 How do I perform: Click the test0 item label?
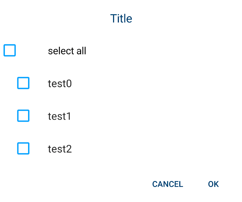60,83
